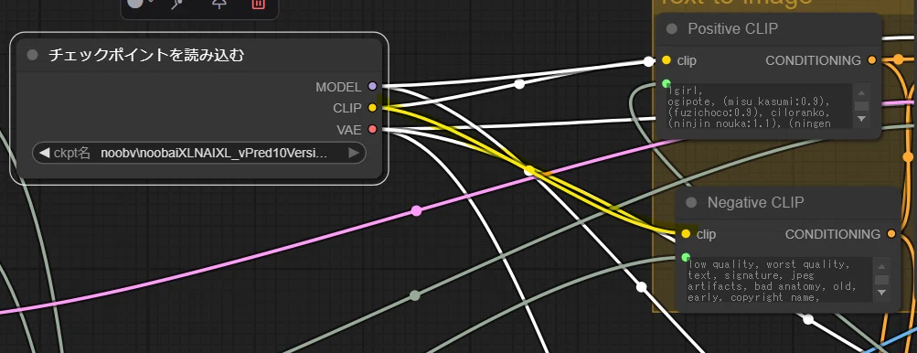Click the scrollbar thumb in Positive CLIP prompt
Viewport: 917px width, 353px height.
coord(861,106)
